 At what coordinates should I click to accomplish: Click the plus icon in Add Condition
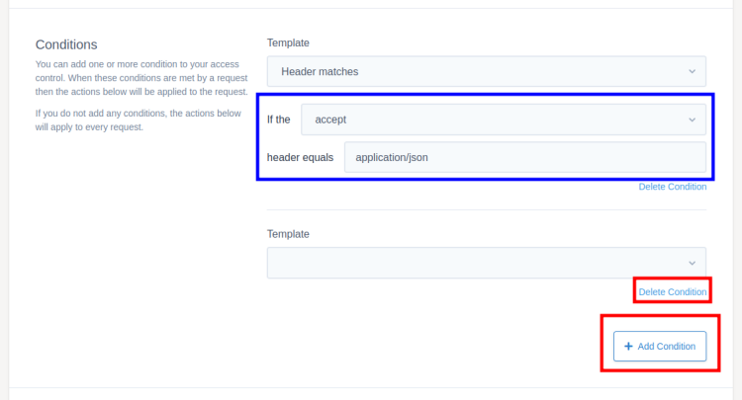point(628,347)
